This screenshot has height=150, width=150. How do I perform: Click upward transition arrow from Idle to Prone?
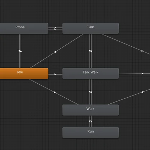pyautogui.click(x=21, y=51)
